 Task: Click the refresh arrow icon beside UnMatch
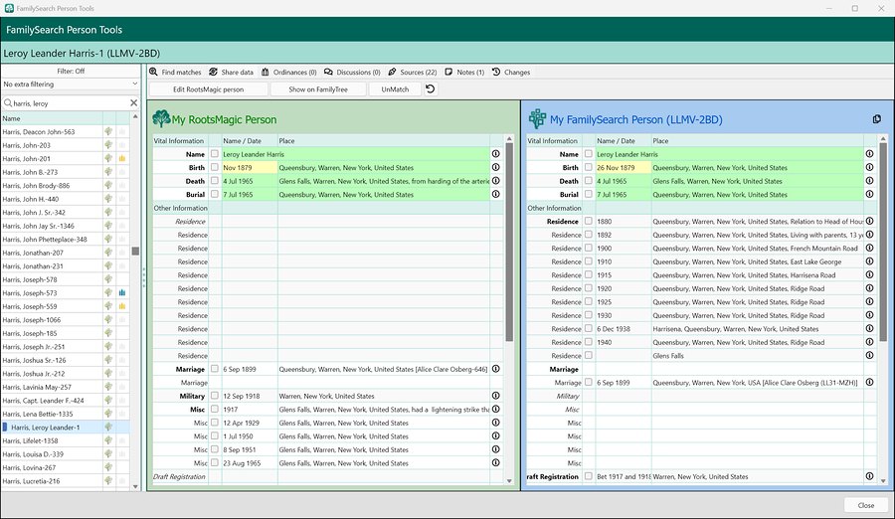pyautogui.click(x=431, y=89)
